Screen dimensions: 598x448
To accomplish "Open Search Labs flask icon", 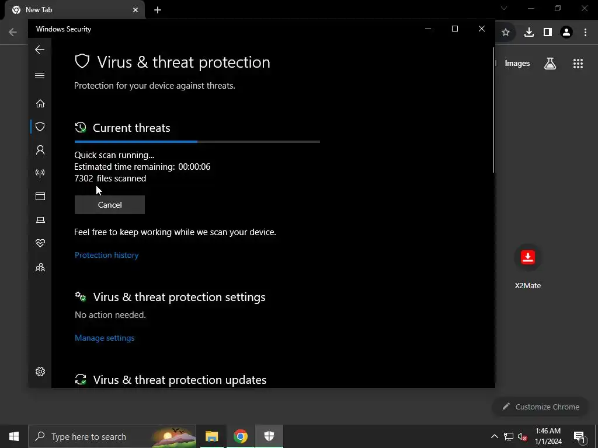I will [550, 64].
